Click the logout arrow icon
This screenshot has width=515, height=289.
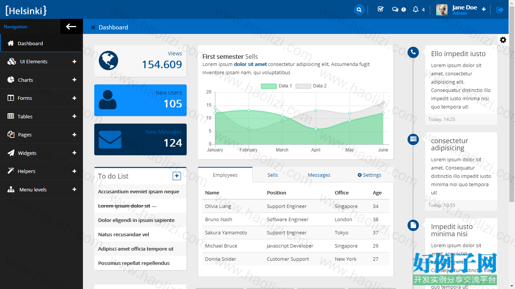[500, 10]
